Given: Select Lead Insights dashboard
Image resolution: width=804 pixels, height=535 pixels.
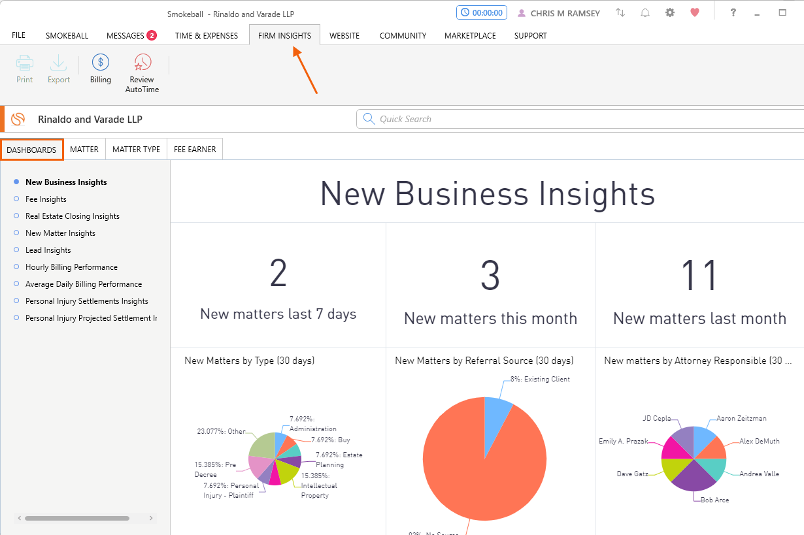Looking at the screenshot, I should pyautogui.click(x=48, y=250).
